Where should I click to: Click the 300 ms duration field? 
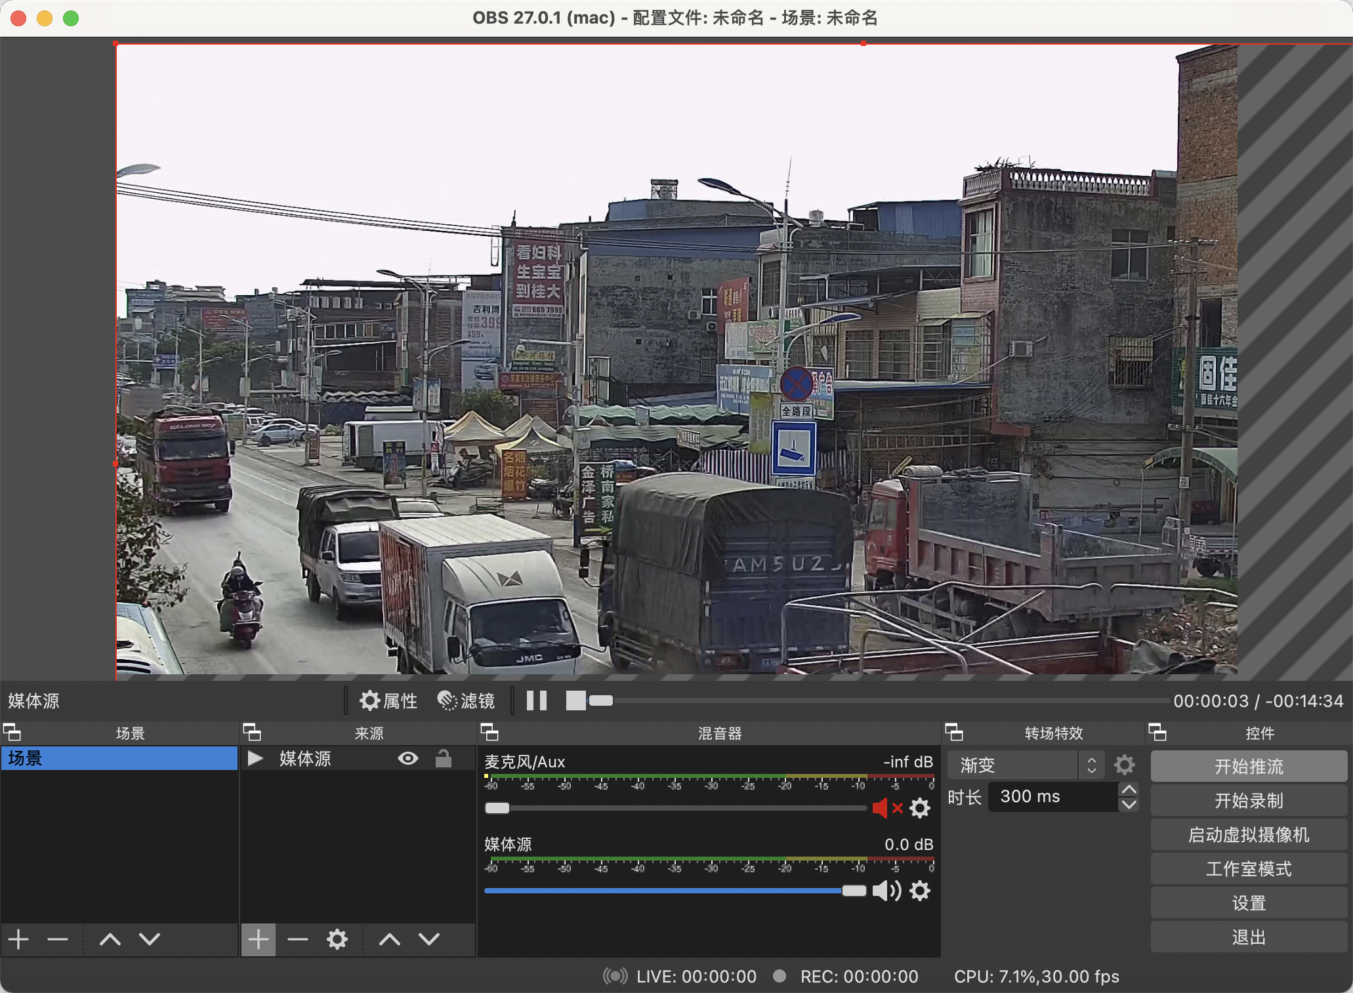pyautogui.click(x=1053, y=797)
